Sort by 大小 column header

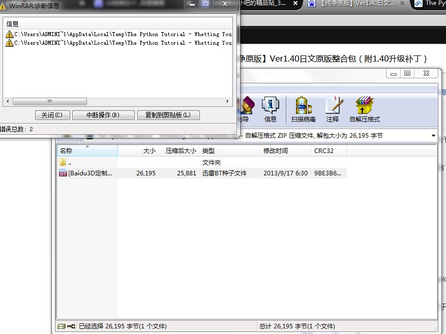pos(138,150)
